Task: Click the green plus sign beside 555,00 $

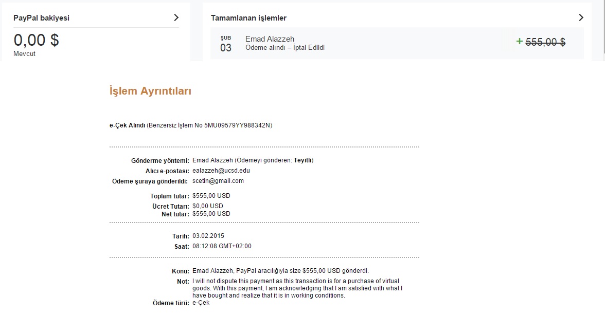Action: [520, 41]
